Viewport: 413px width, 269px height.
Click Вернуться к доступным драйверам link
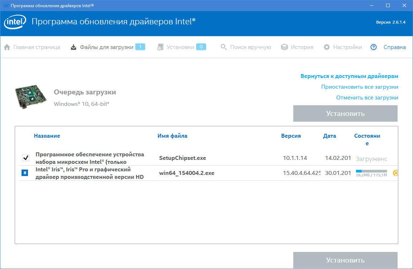tap(349, 76)
